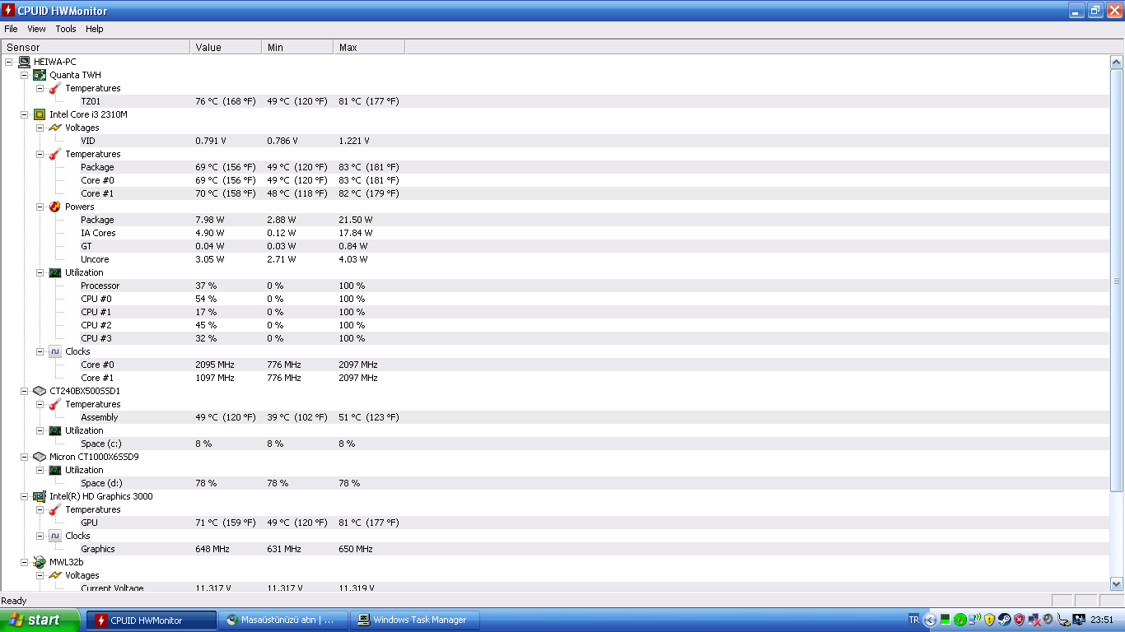This screenshot has width=1125, height=632.
Task: Show hidden tray icons with the arrow
Action: click(x=931, y=620)
